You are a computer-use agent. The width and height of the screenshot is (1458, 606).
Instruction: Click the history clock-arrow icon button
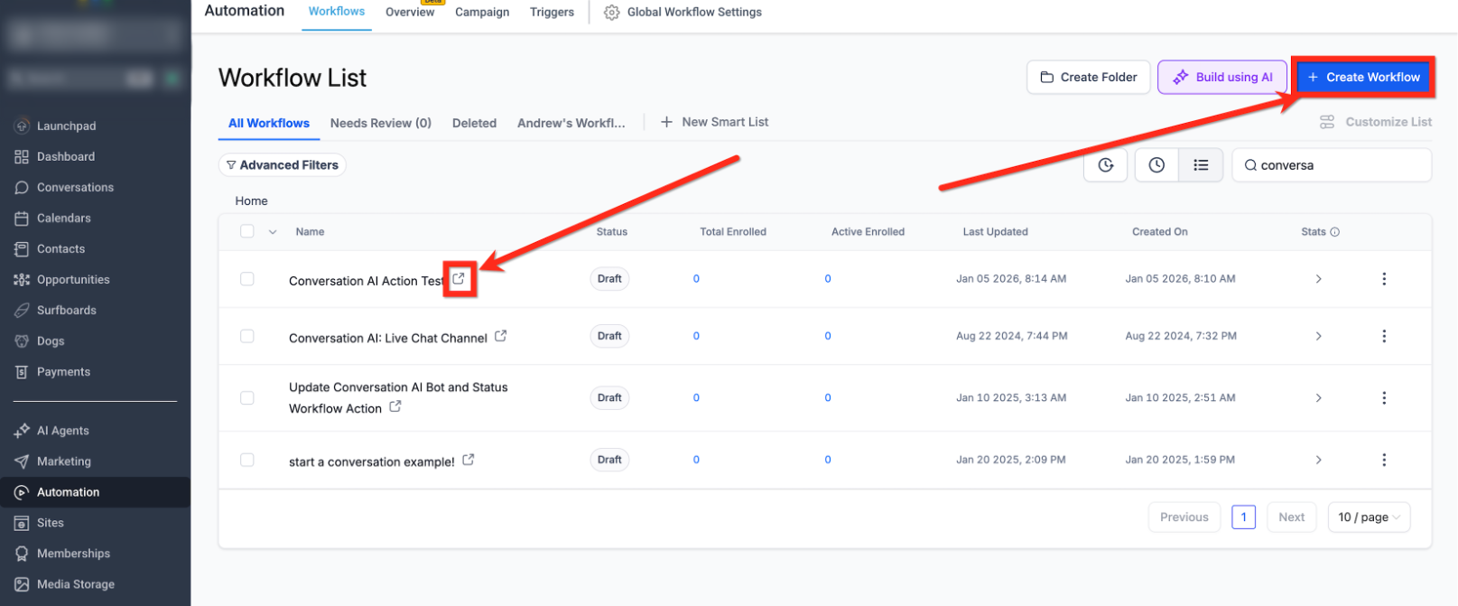coord(1106,165)
